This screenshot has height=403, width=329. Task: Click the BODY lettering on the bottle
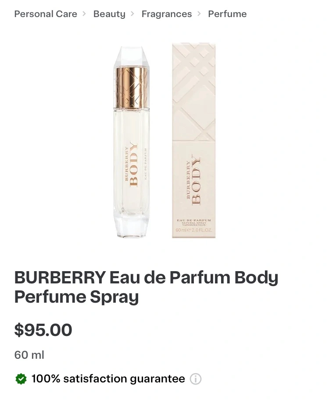coord(133,164)
